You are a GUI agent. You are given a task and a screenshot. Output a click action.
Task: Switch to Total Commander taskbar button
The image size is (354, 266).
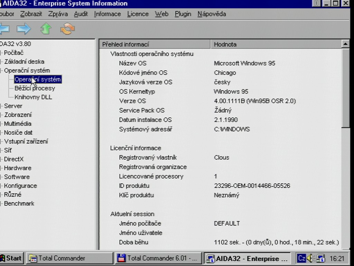[69, 258]
